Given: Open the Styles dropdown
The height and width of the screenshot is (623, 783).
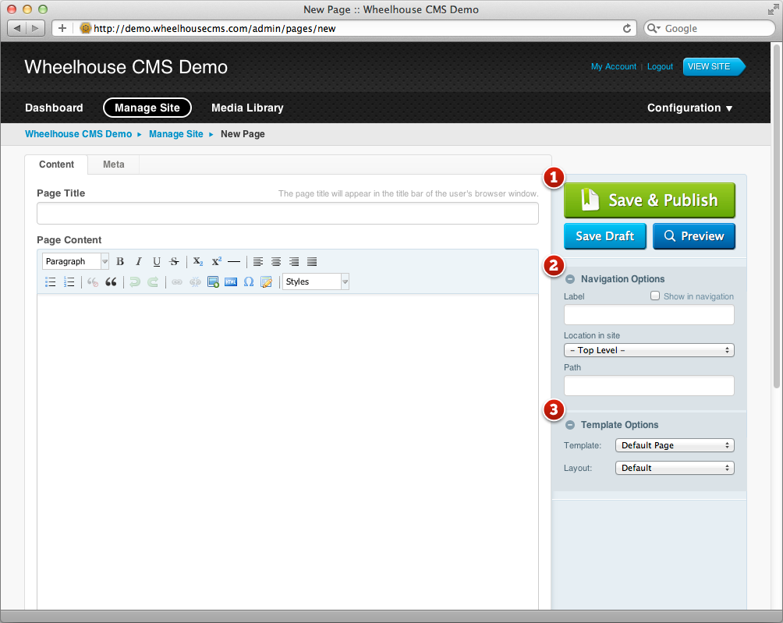Looking at the screenshot, I should pos(316,282).
